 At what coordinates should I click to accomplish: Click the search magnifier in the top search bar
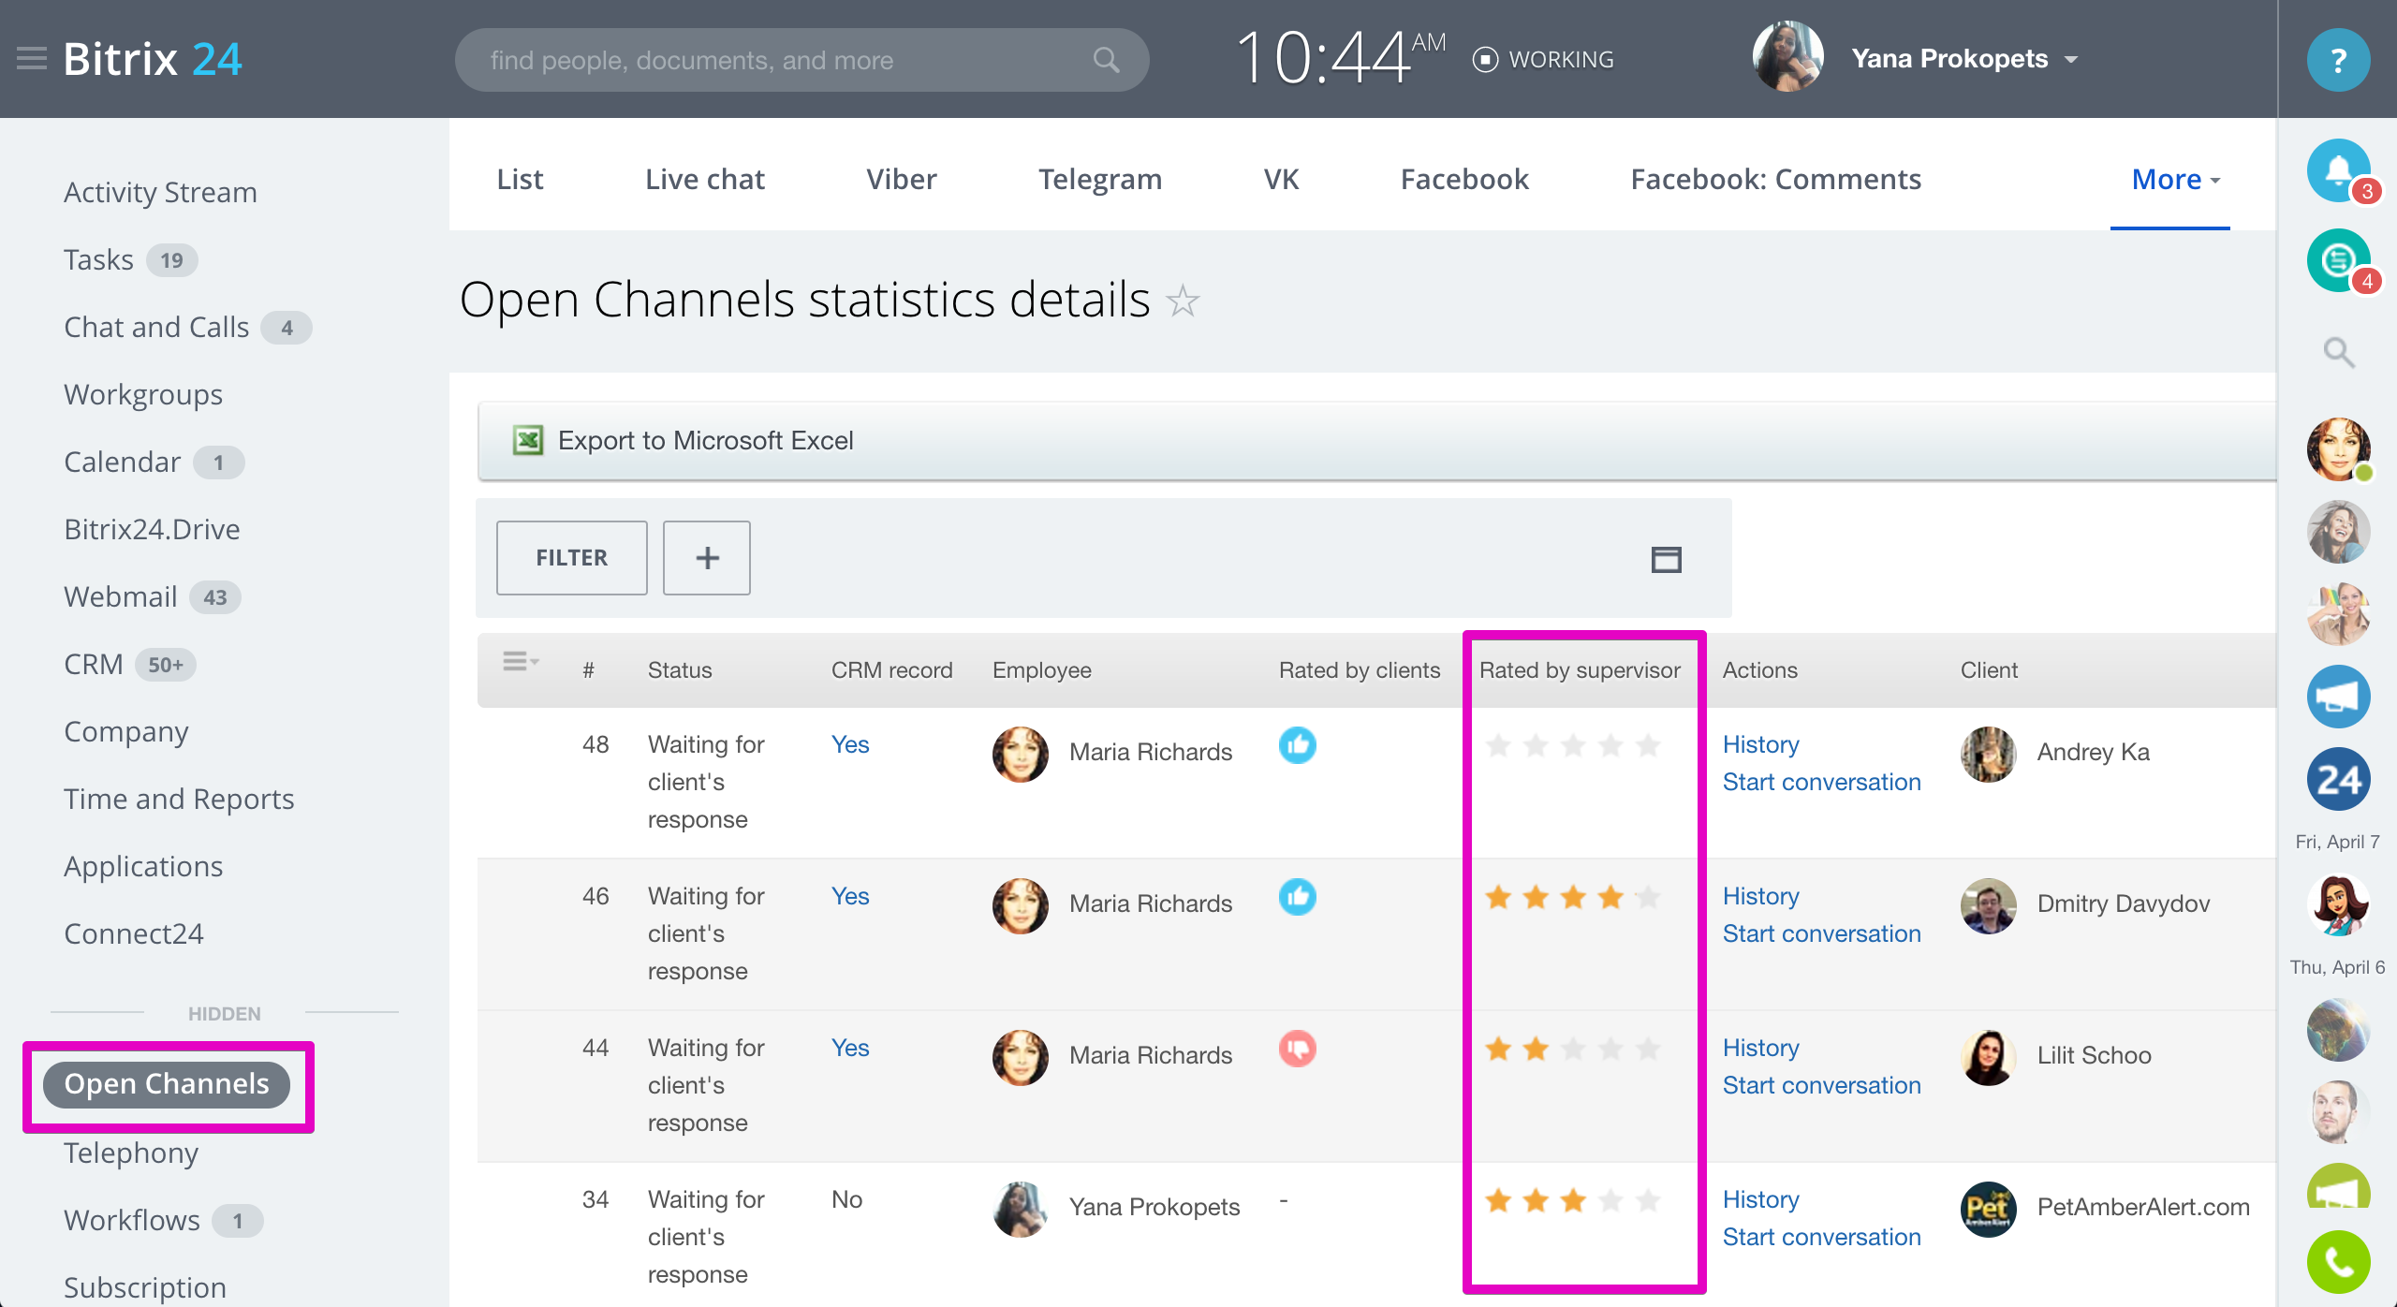[x=1106, y=60]
